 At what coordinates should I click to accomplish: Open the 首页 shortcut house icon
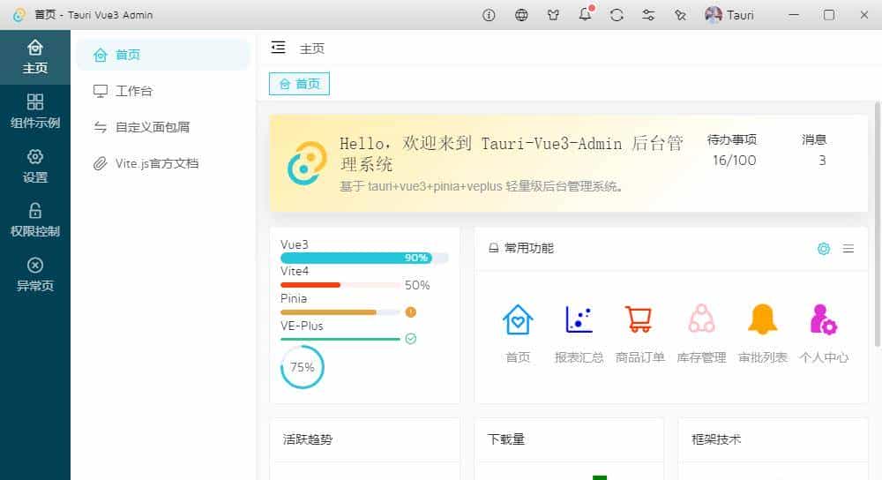(x=518, y=319)
